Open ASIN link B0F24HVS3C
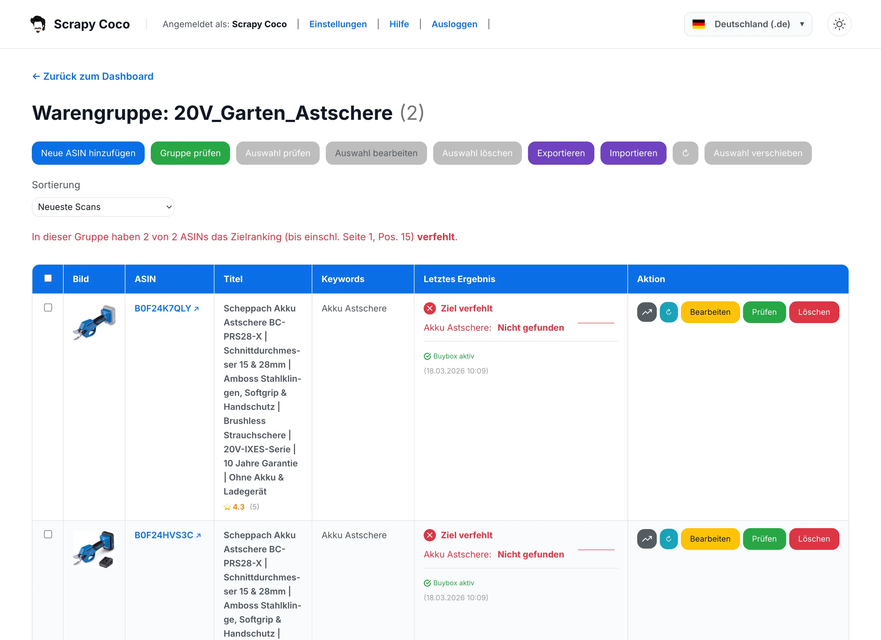Viewport: 881px width, 640px height. click(x=168, y=535)
